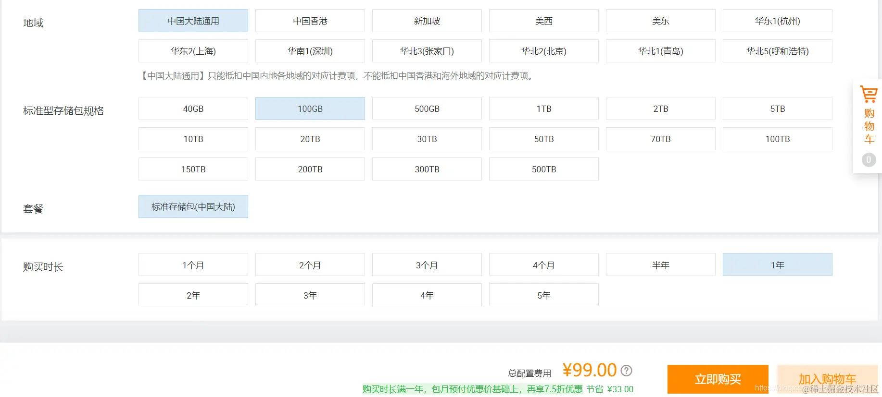Select 标准存储包(中国大陆) plan
882x397 pixels.
click(x=193, y=206)
